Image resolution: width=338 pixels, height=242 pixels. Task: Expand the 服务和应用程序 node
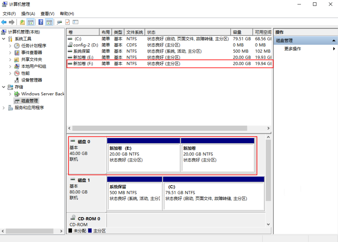(4, 108)
